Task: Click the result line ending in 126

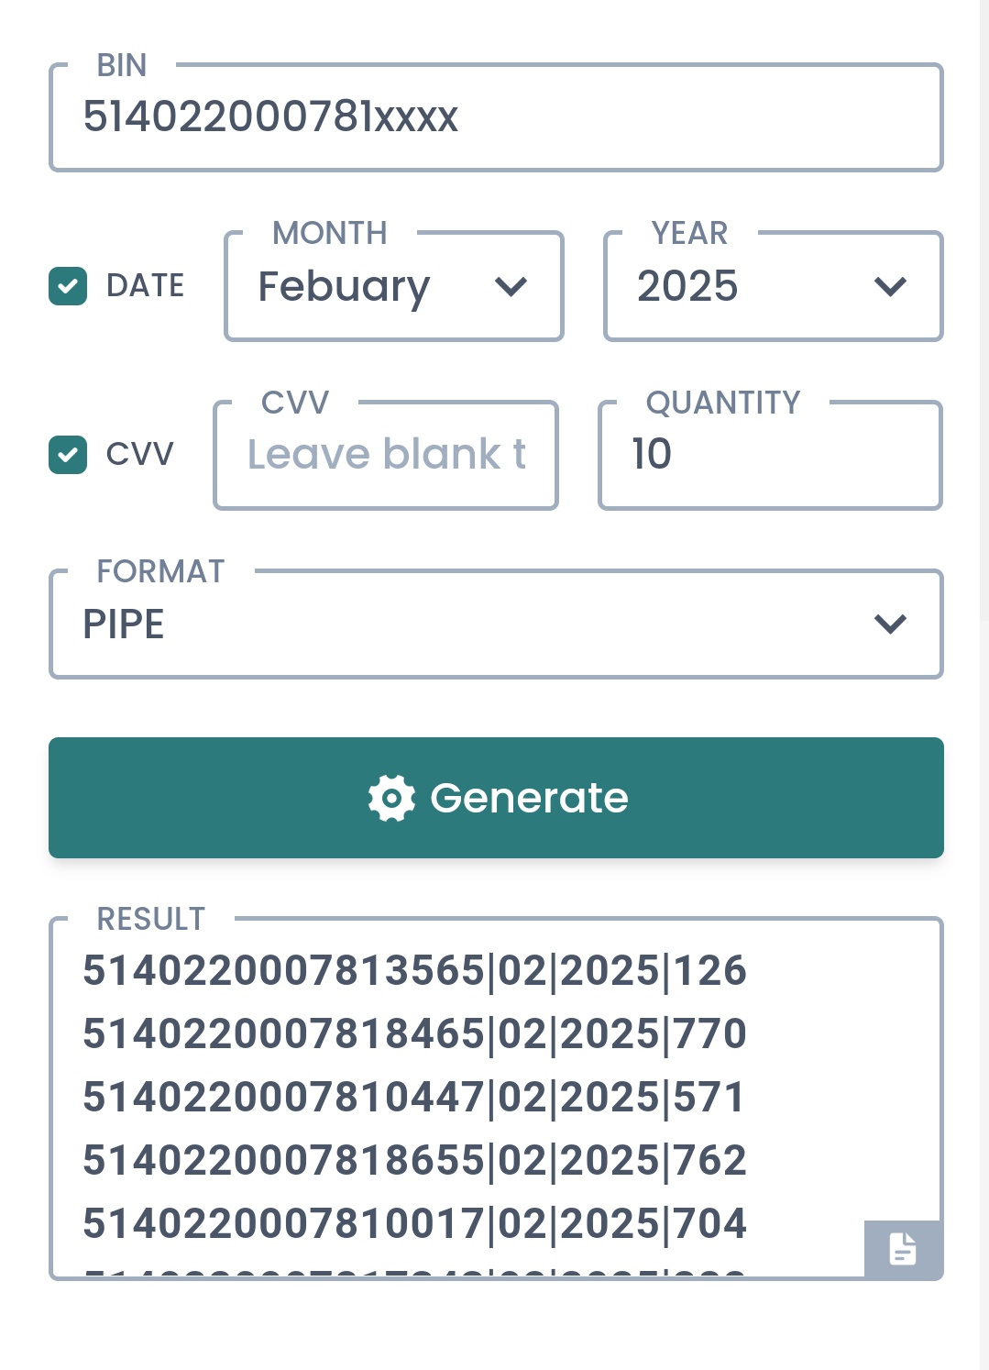Action: tap(414, 970)
